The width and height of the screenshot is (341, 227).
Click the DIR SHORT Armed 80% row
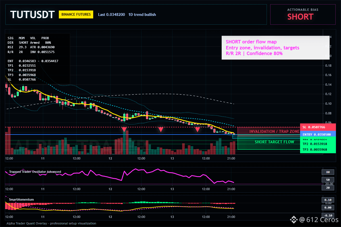point(29,42)
